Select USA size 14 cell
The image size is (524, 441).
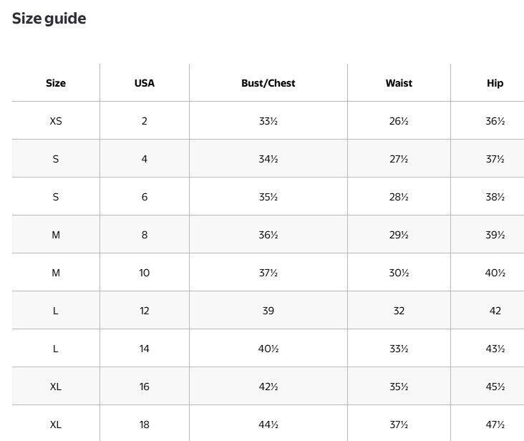145,349
